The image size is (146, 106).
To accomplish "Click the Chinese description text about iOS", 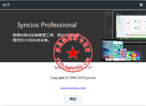I will tap(46, 38).
